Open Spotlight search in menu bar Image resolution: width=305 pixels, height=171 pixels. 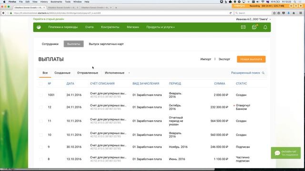(295, 2)
